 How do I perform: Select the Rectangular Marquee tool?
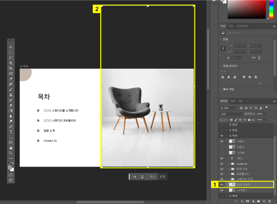click(x=11, y=53)
